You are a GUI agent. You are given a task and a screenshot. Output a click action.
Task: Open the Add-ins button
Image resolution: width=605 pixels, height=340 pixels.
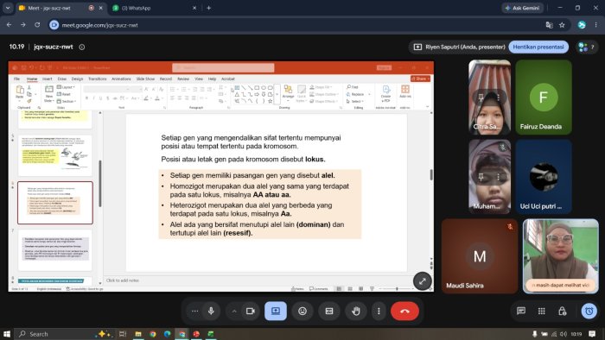coord(405,92)
